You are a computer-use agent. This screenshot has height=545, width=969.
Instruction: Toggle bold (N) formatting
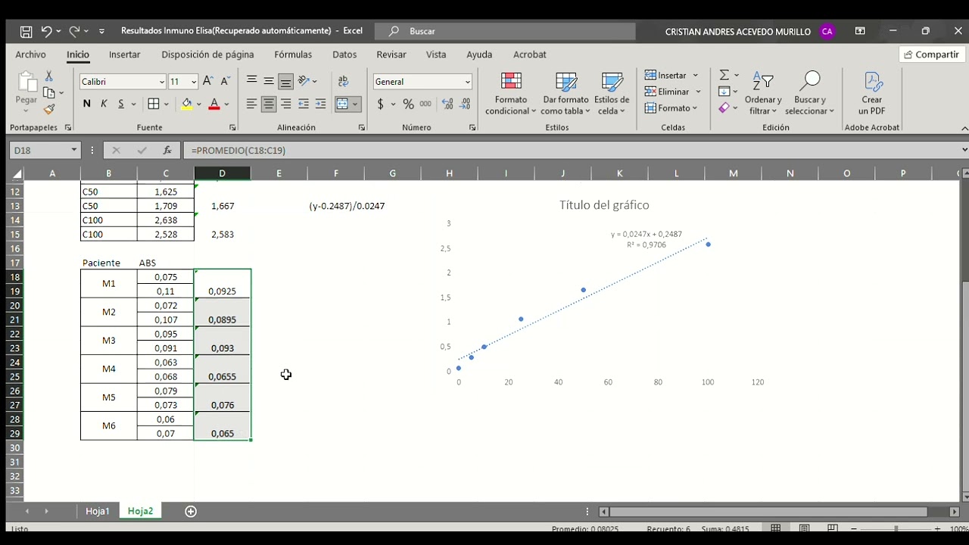86,104
